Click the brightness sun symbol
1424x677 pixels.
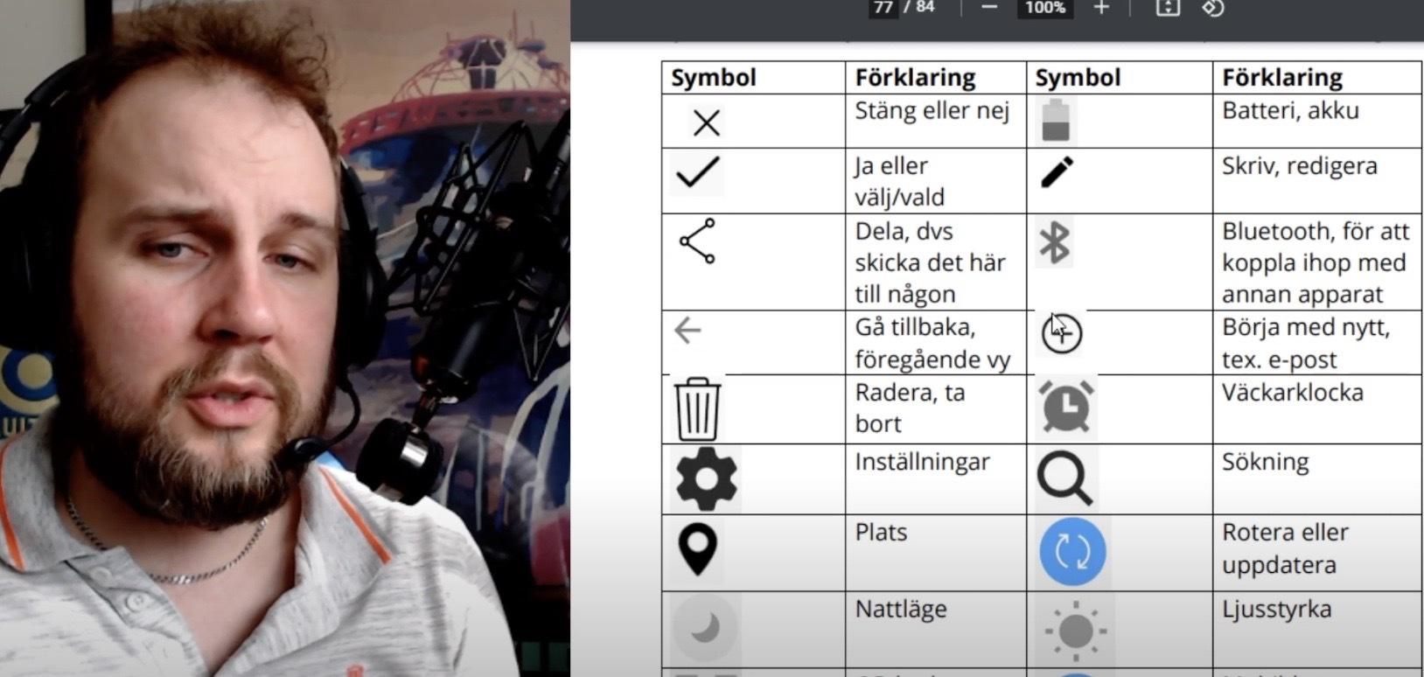1075,630
